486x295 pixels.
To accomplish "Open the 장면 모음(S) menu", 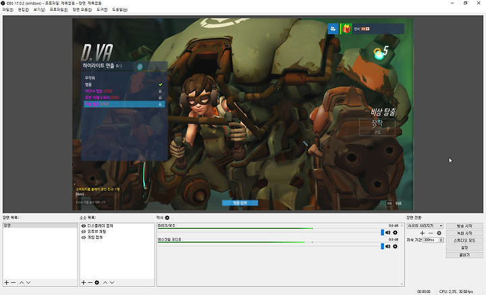I will click(x=82, y=9).
